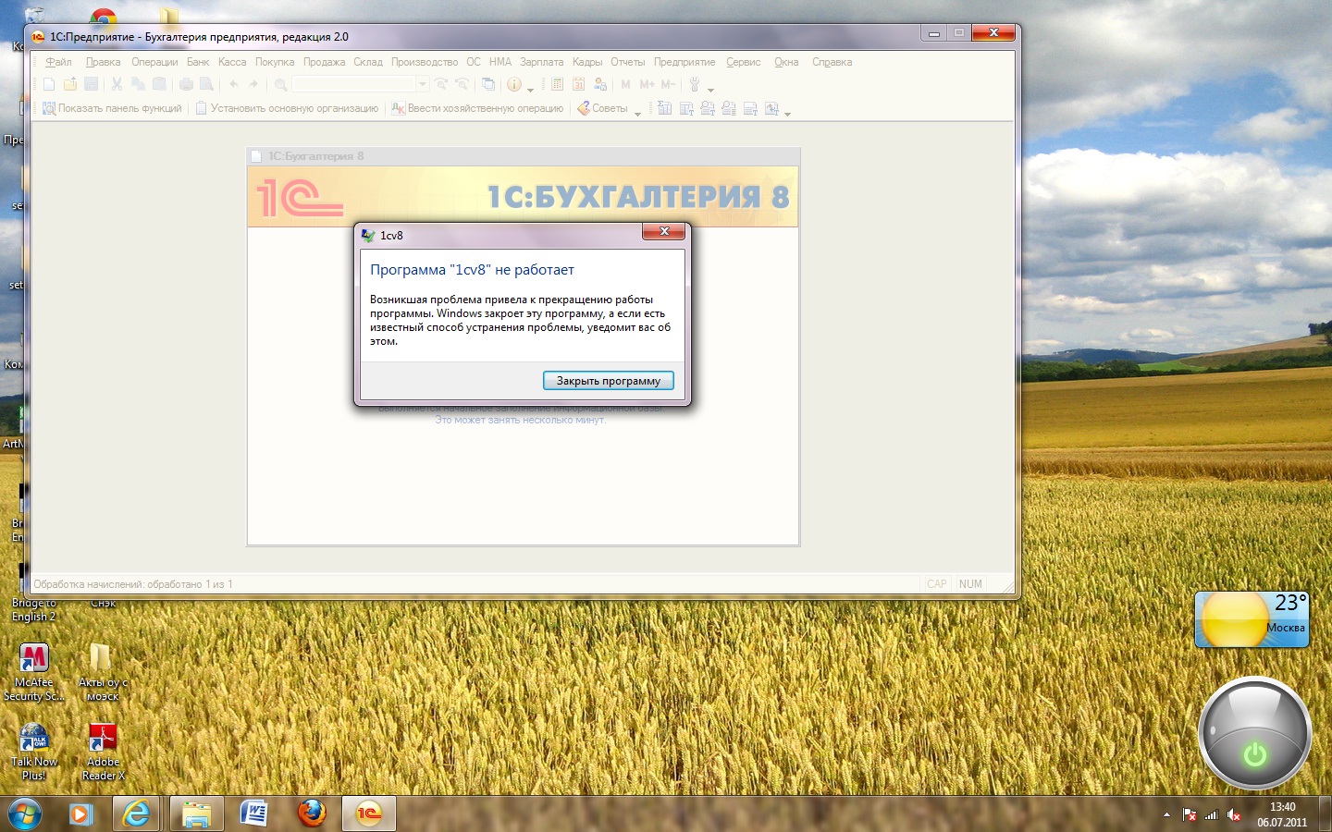1332x832 pixels.
Task: Click the 'Закрыть программу' button
Action: click(608, 381)
